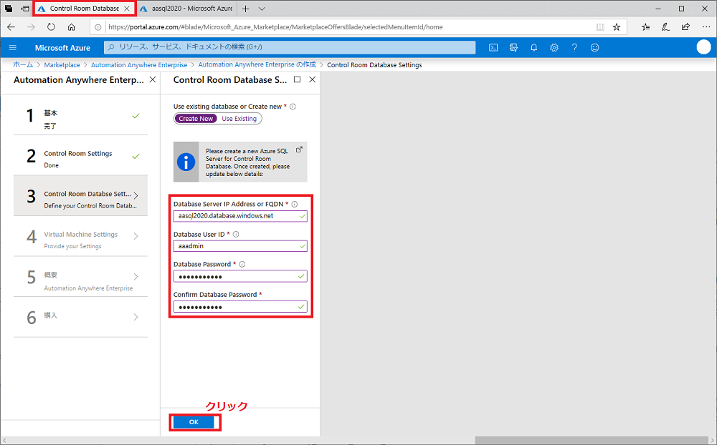The width and height of the screenshot is (717, 445).
Task: Open a new browser tab
Action: (x=245, y=9)
